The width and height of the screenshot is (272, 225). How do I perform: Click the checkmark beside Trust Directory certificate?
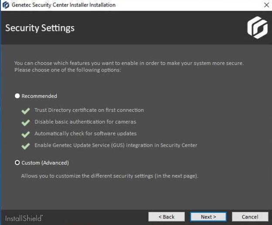pyautogui.click(x=26, y=111)
